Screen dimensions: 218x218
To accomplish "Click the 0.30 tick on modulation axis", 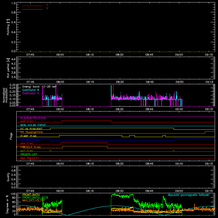I will pyautogui.click(x=13, y=85).
